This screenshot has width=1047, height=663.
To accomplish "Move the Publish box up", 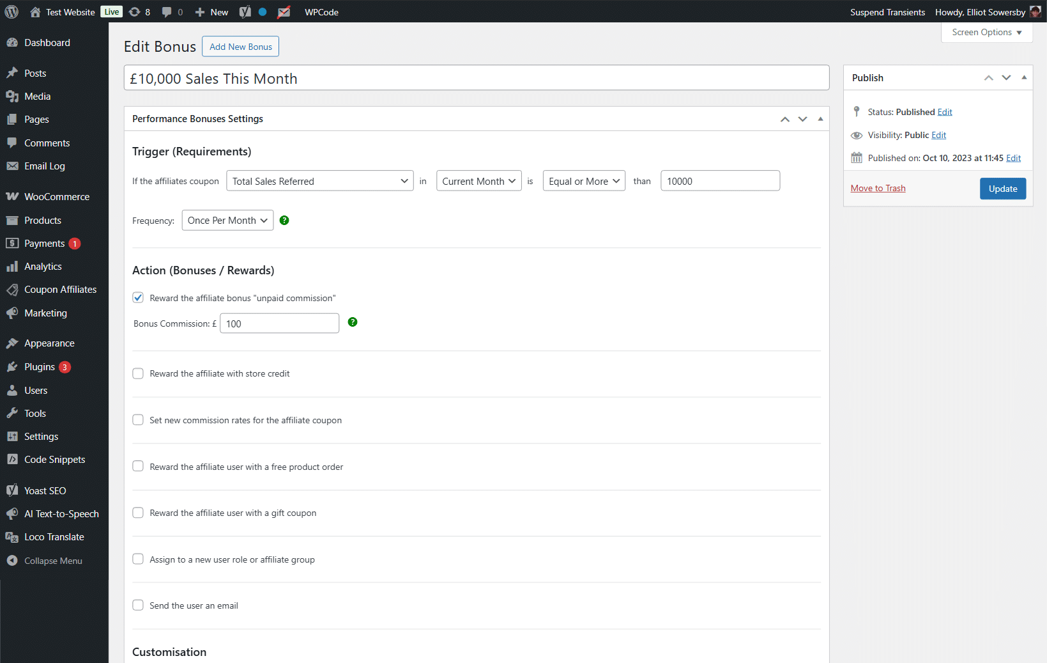I will (988, 77).
